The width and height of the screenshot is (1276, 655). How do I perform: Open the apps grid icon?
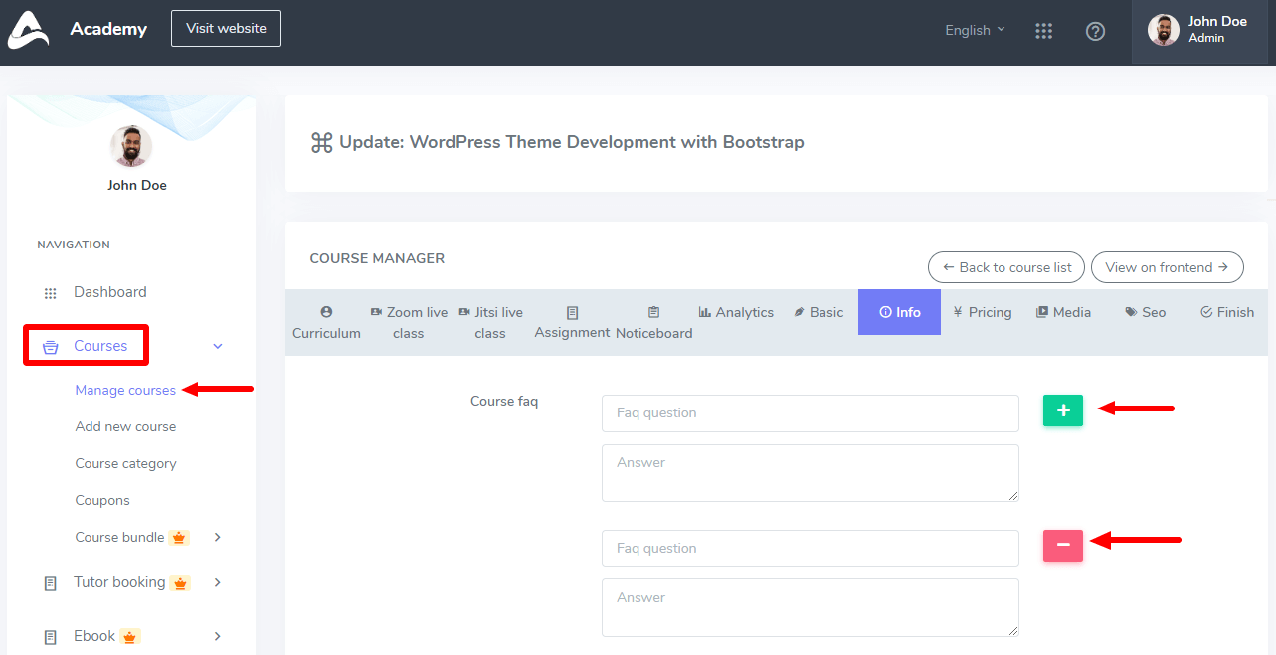1043,31
